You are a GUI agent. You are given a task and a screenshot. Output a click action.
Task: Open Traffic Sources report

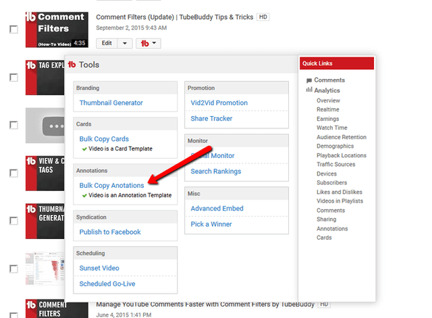[336, 164]
